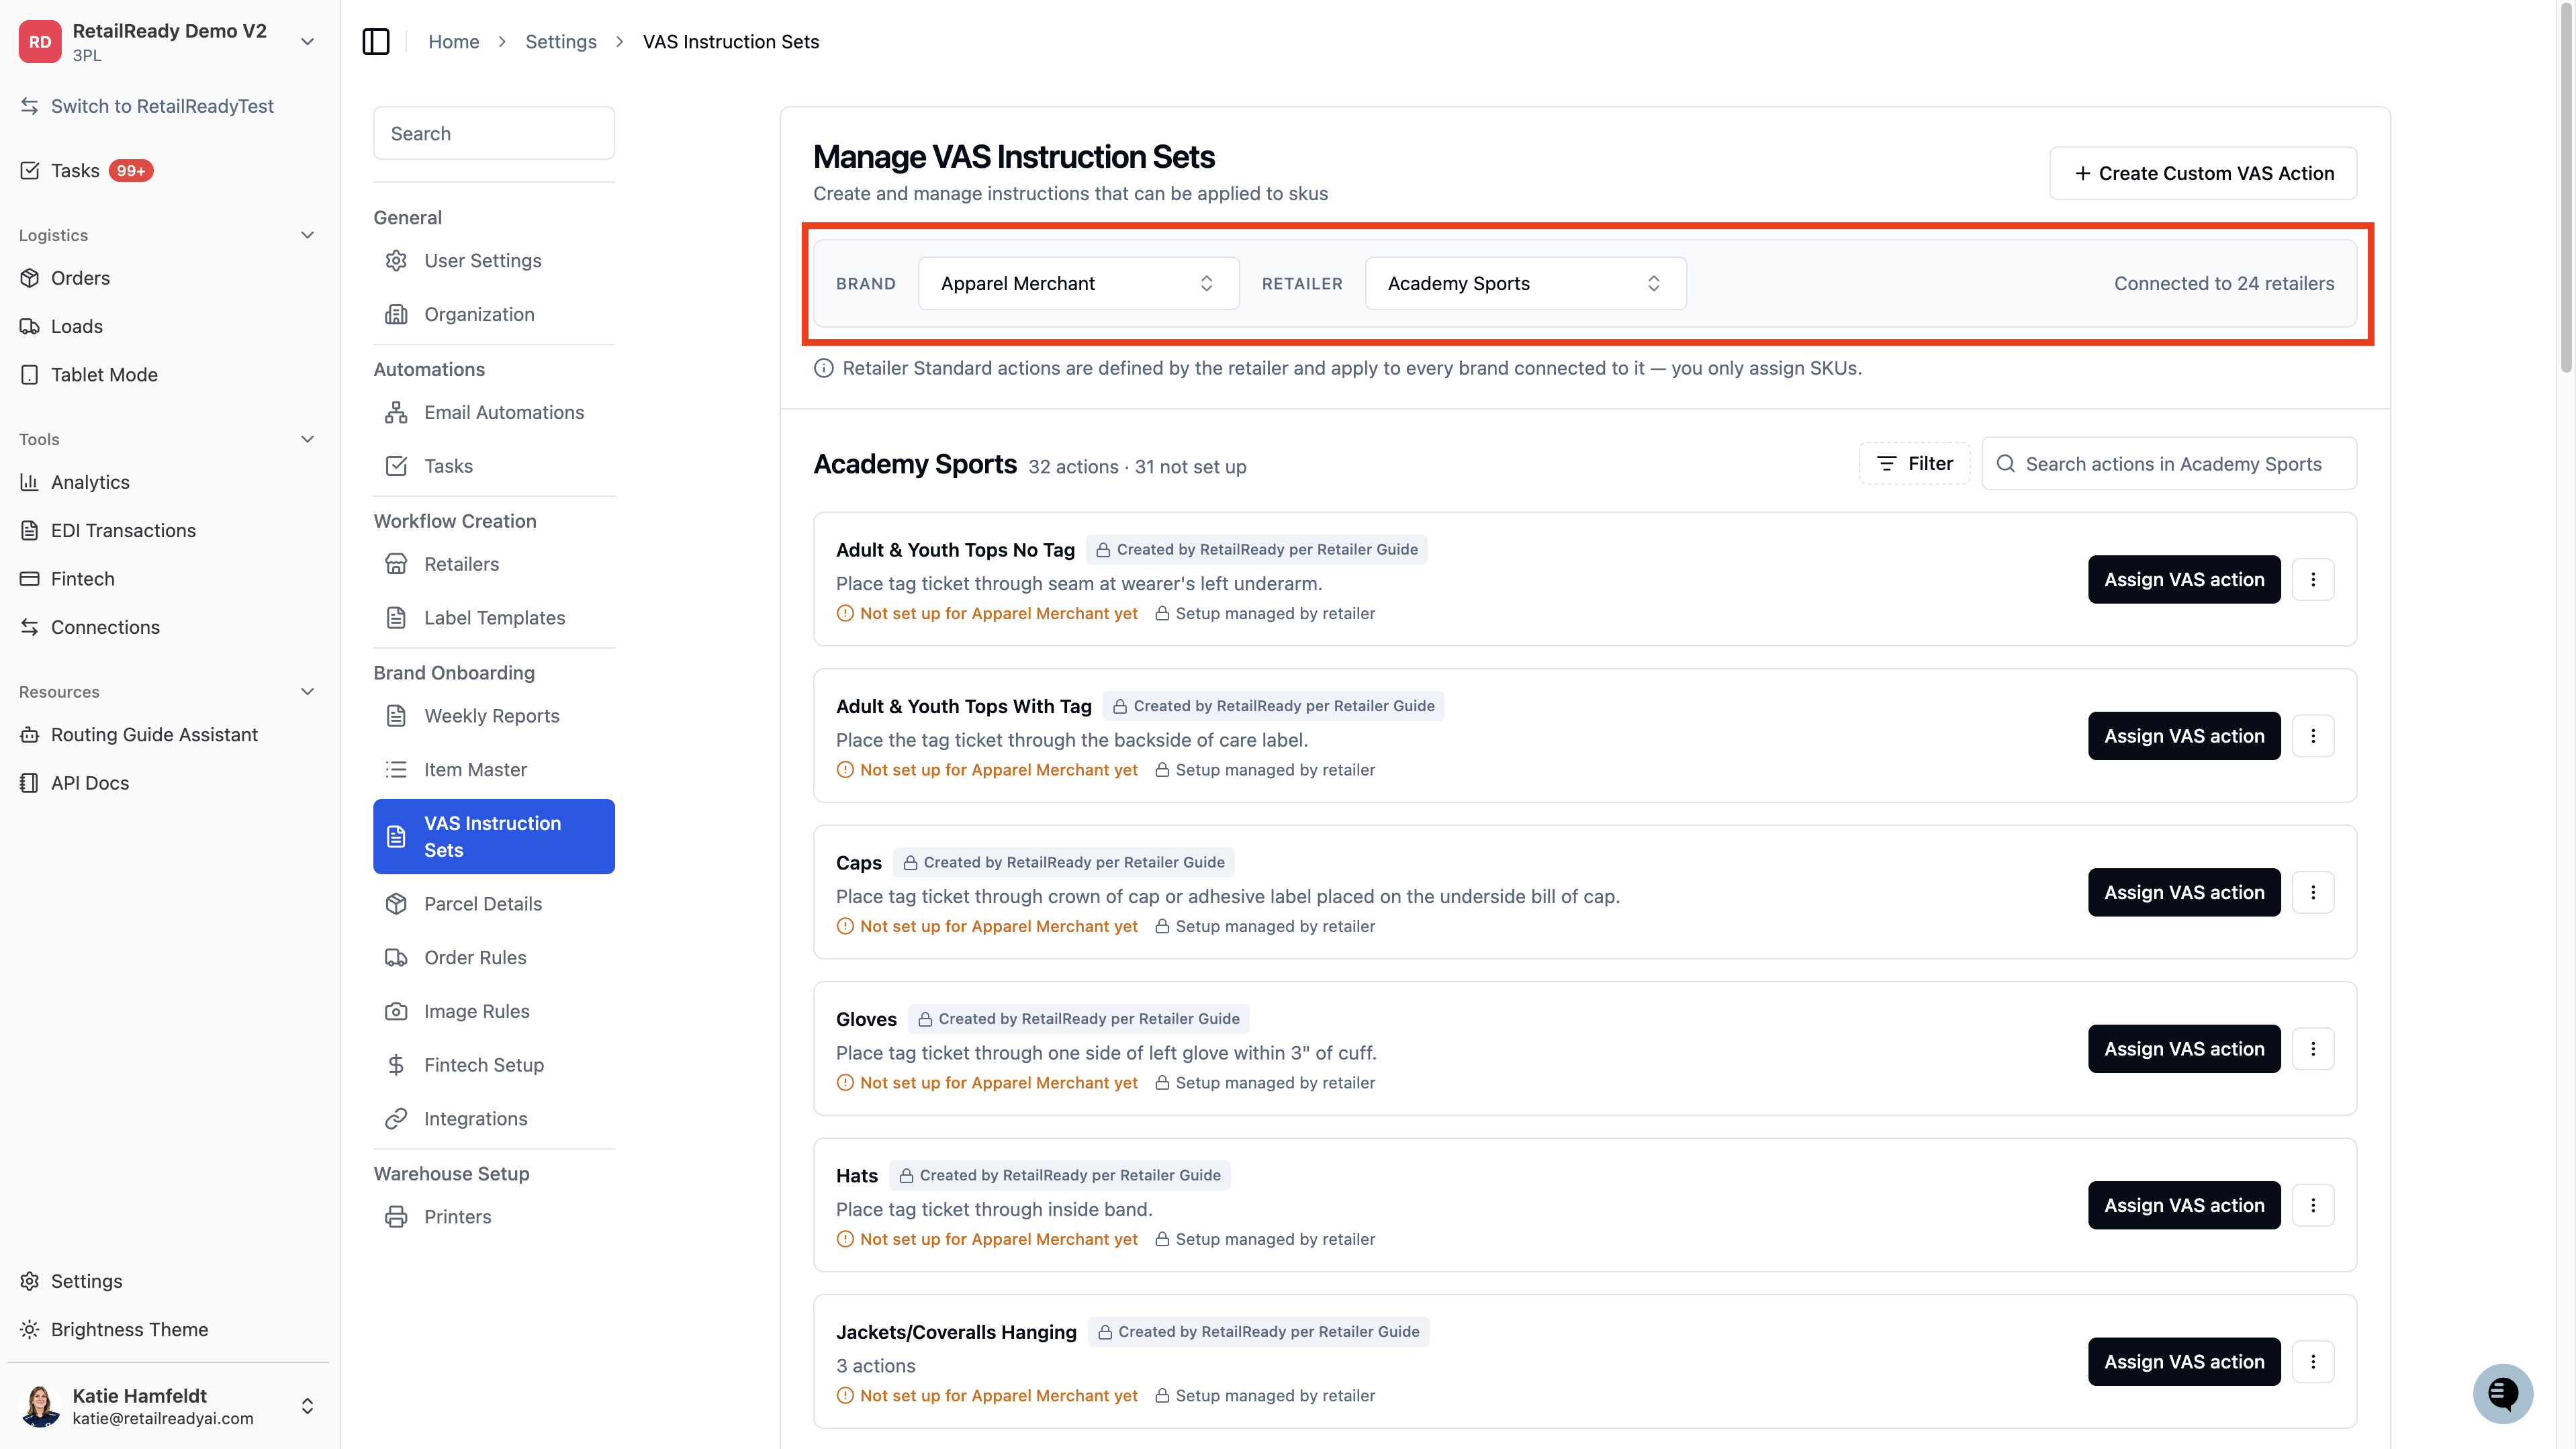The height and width of the screenshot is (1449, 2576).
Task: Open three-dot menu for Hats action
Action: [2313, 1205]
